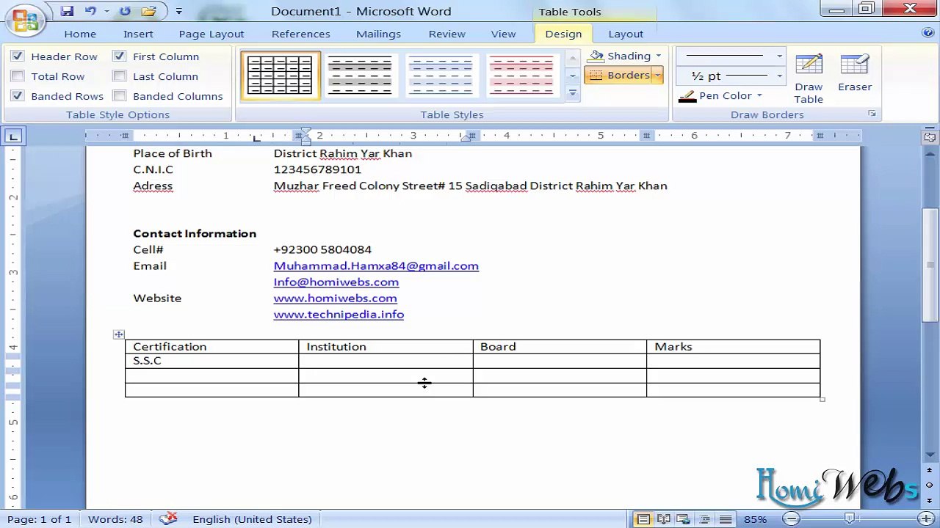Image resolution: width=940 pixels, height=528 pixels.
Task: Click the www.technipedia.info link
Action: click(x=339, y=314)
